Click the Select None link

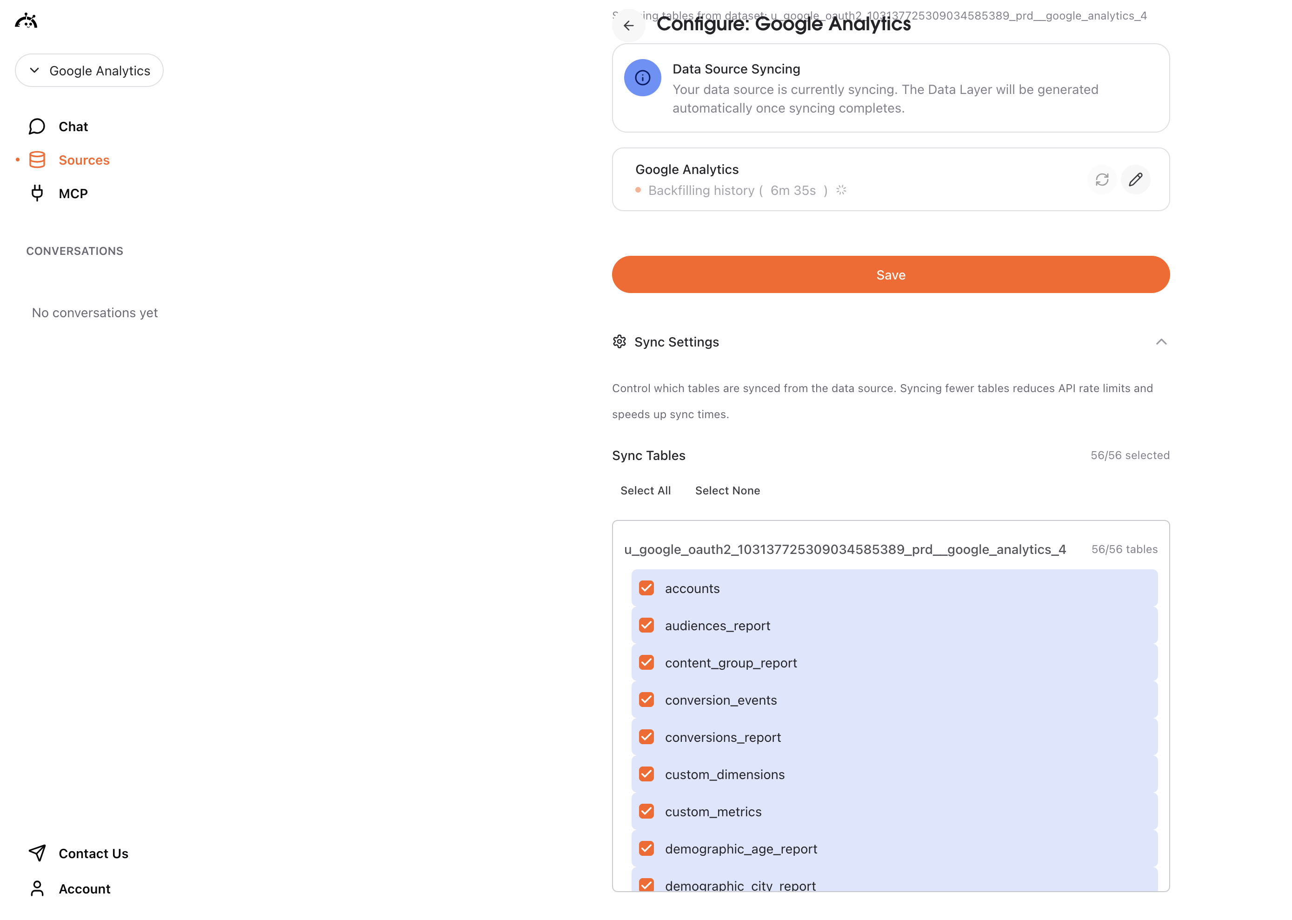(727, 490)
